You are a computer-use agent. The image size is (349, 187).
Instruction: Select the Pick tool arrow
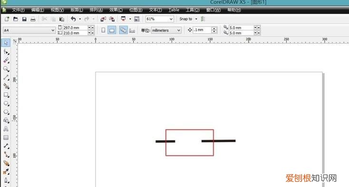[6, 43]
